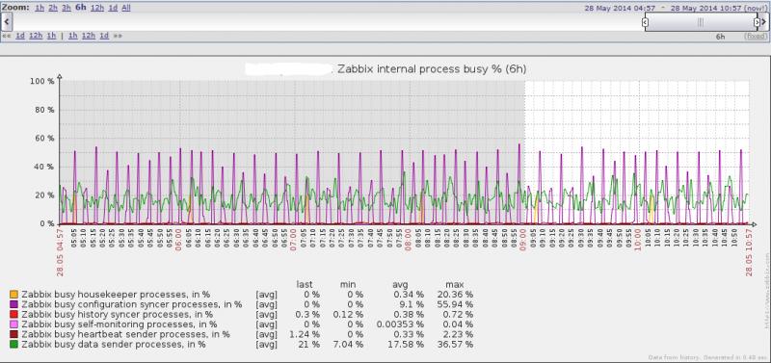The width and height of the screenshot is (771, 363).
Task: Click the red history syncer legend swatch
Action: coord(13,315)
